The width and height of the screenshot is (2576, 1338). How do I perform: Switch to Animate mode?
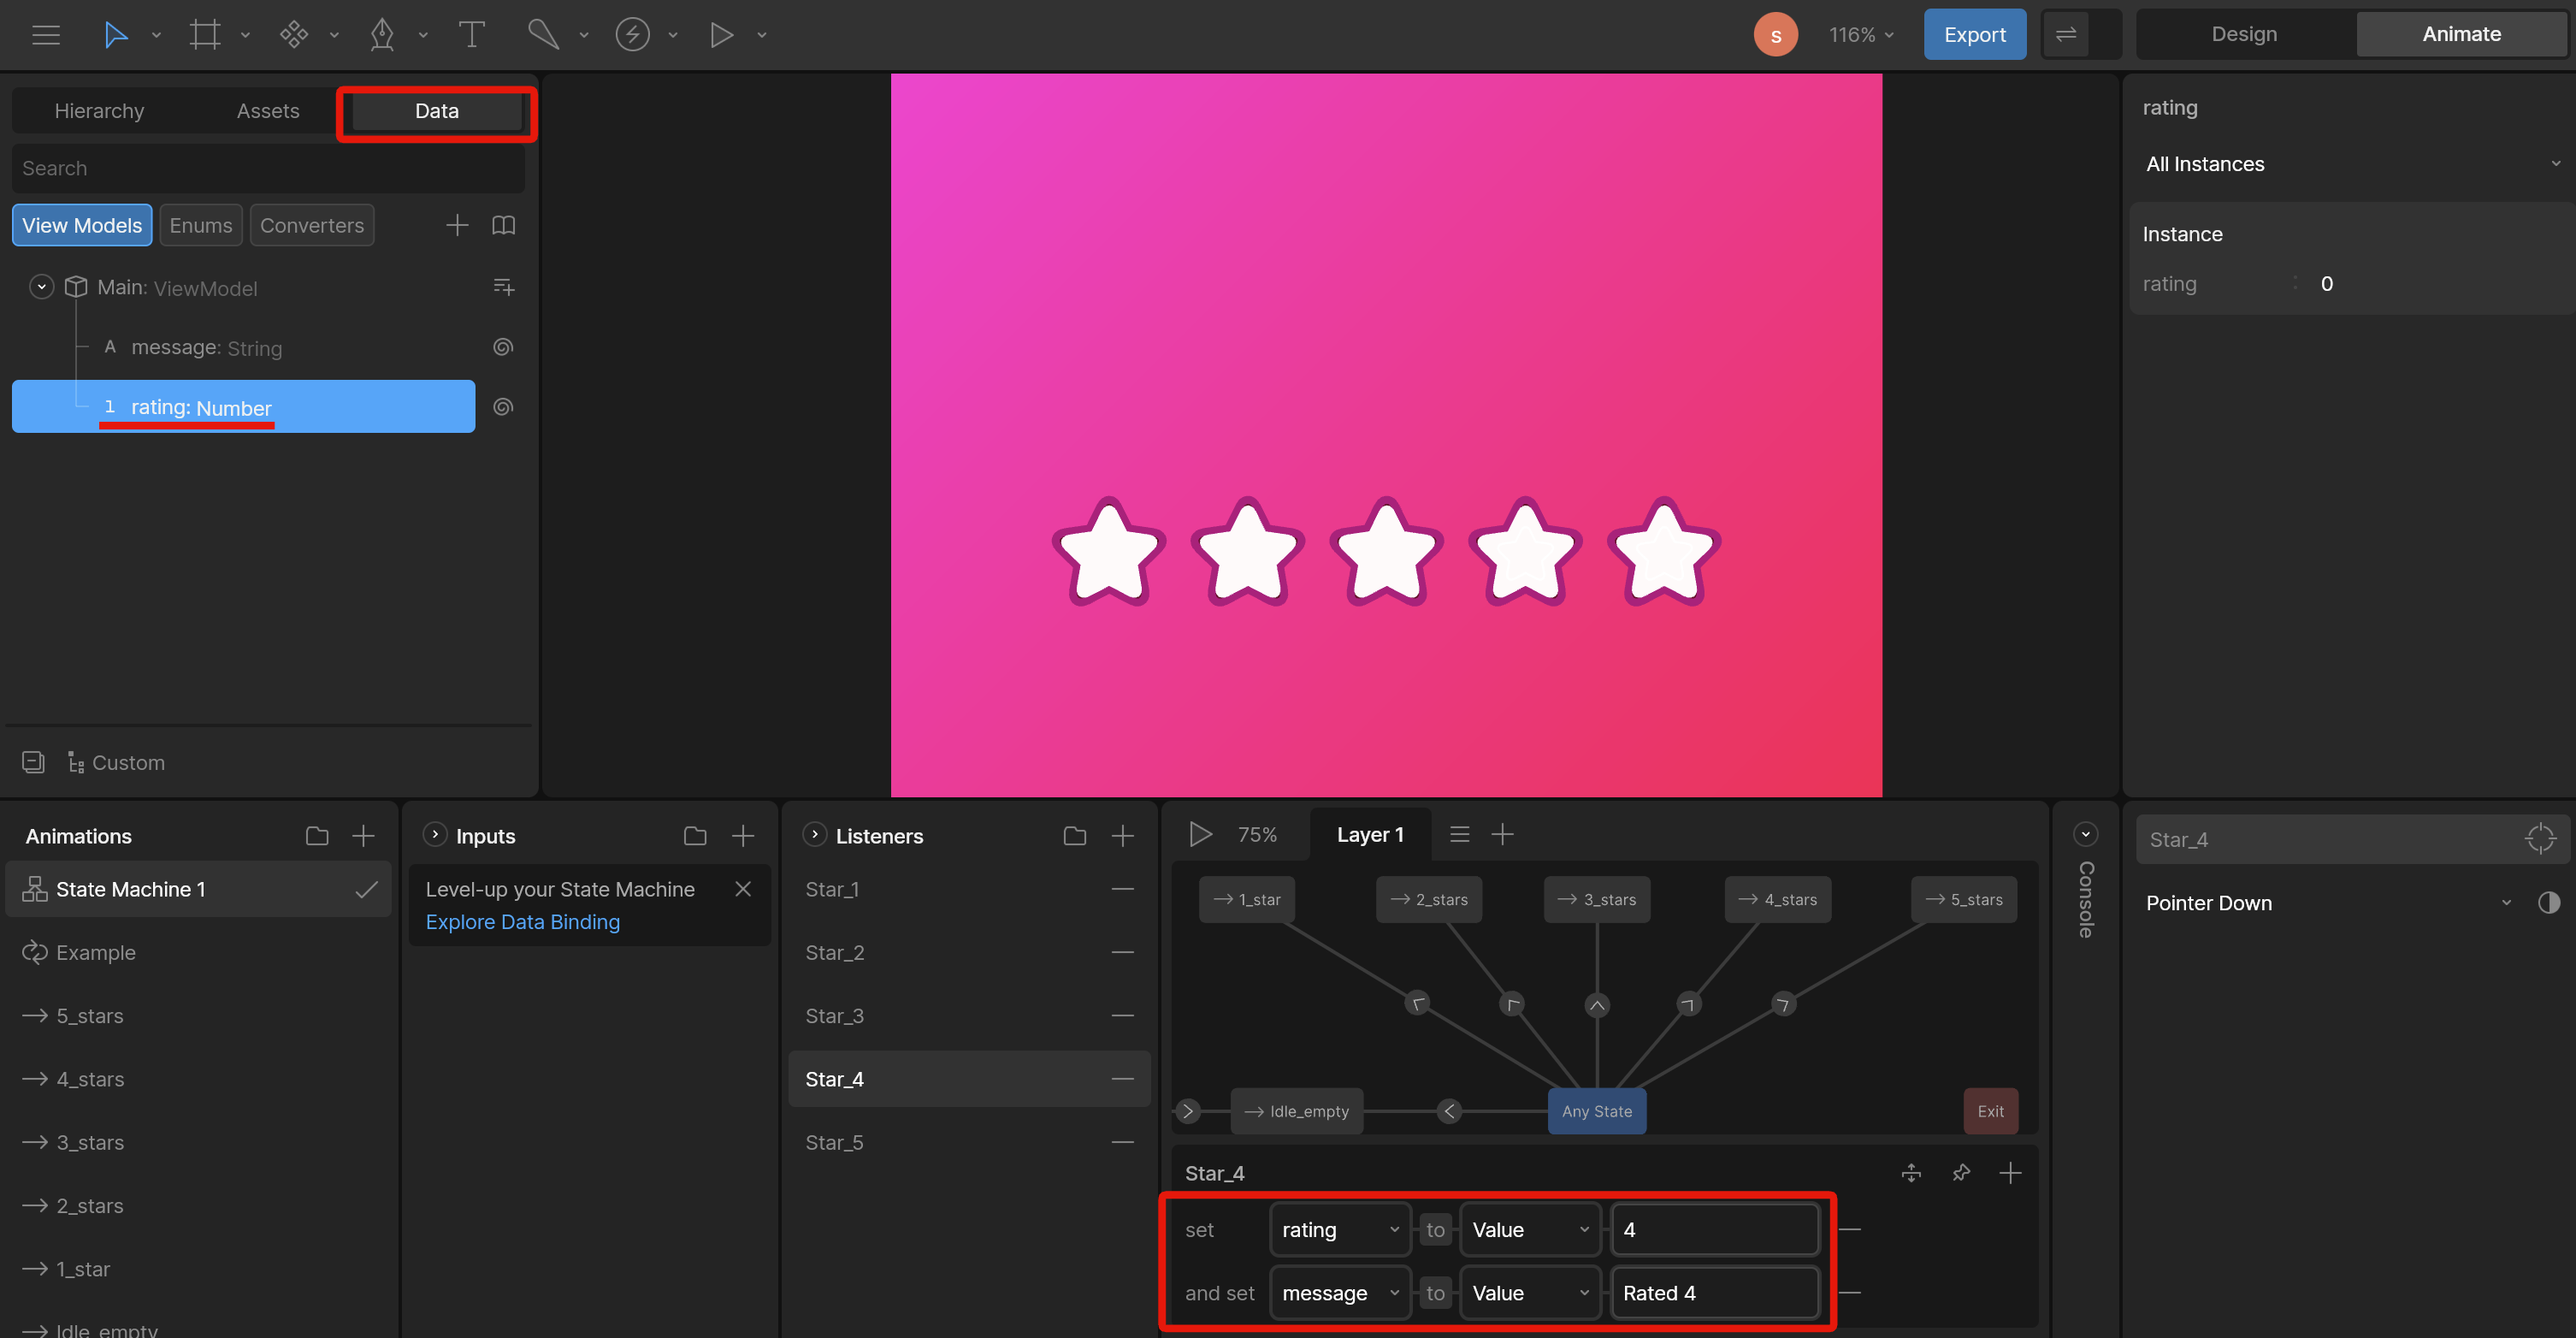coord(2461,34)
